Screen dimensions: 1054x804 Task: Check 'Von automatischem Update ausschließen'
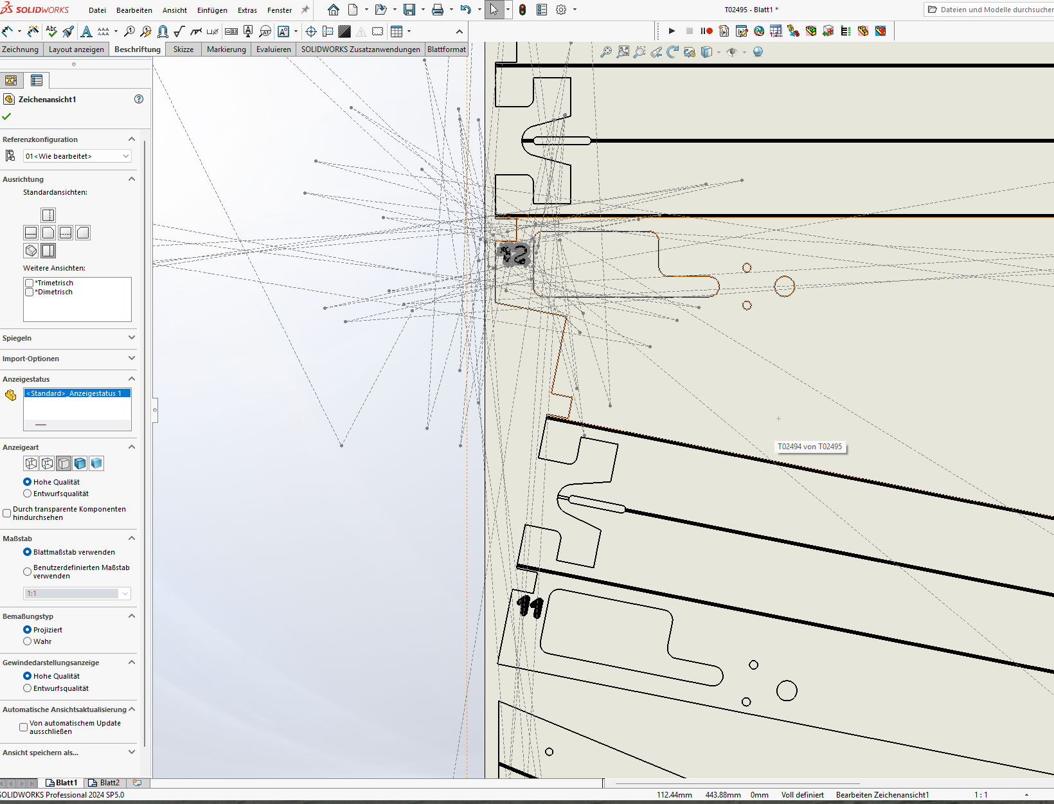click(23, 727)
